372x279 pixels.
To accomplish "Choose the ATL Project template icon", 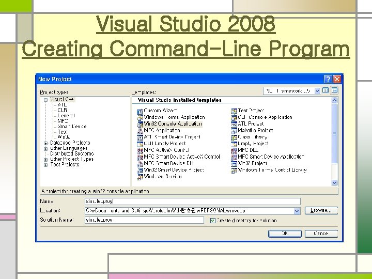I will click(x=234, y=124).
